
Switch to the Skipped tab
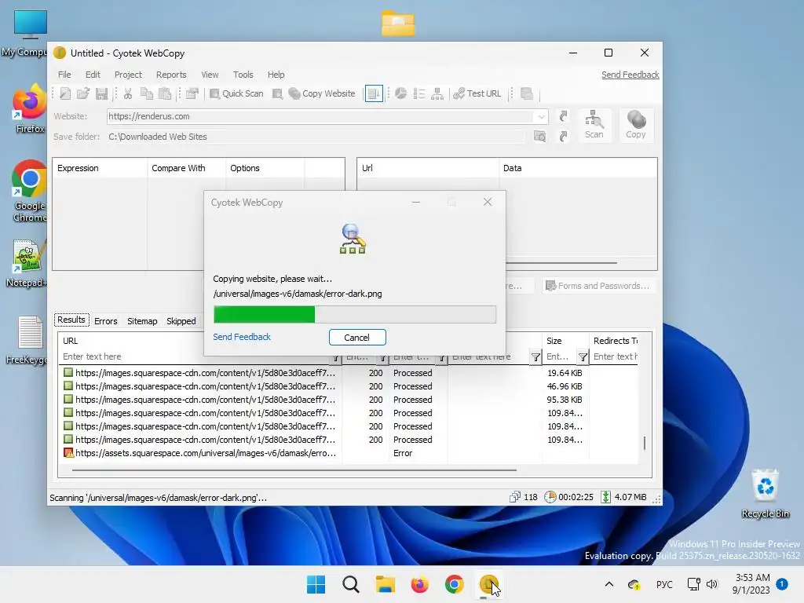(x=181, y=321)
